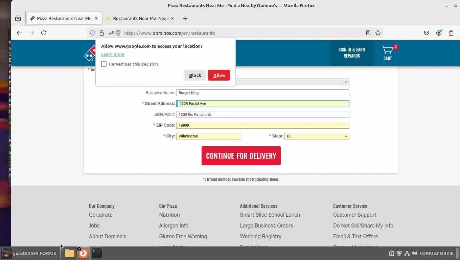Click the Street Address field

[262, 104]
